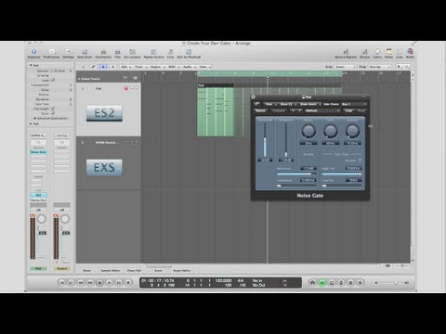The height and width of the screenshot is (334, 446).
Task: Expand the Advanced Quantization section
Action: point(35,119)
